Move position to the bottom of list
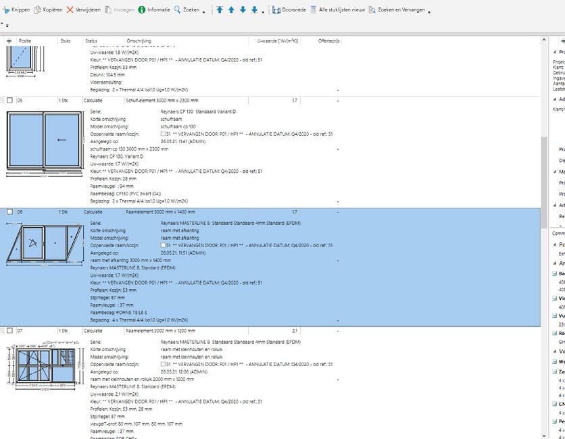The width and height of the screenshot is (565, 439). [254, 9]
